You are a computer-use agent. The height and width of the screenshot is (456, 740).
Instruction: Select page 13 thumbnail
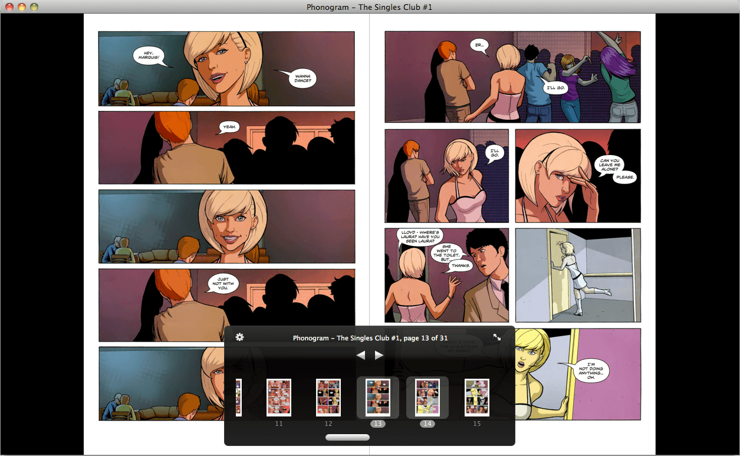[x=378, y=398]
